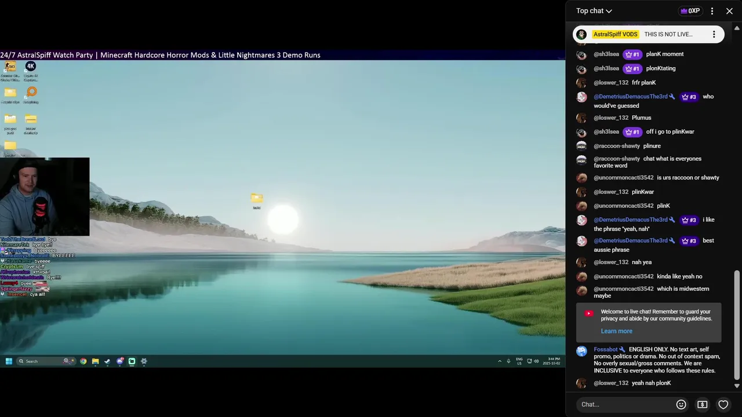
Task: Click the @raccoon-shawty name on 'plinure'
Action: click(617, 146)
